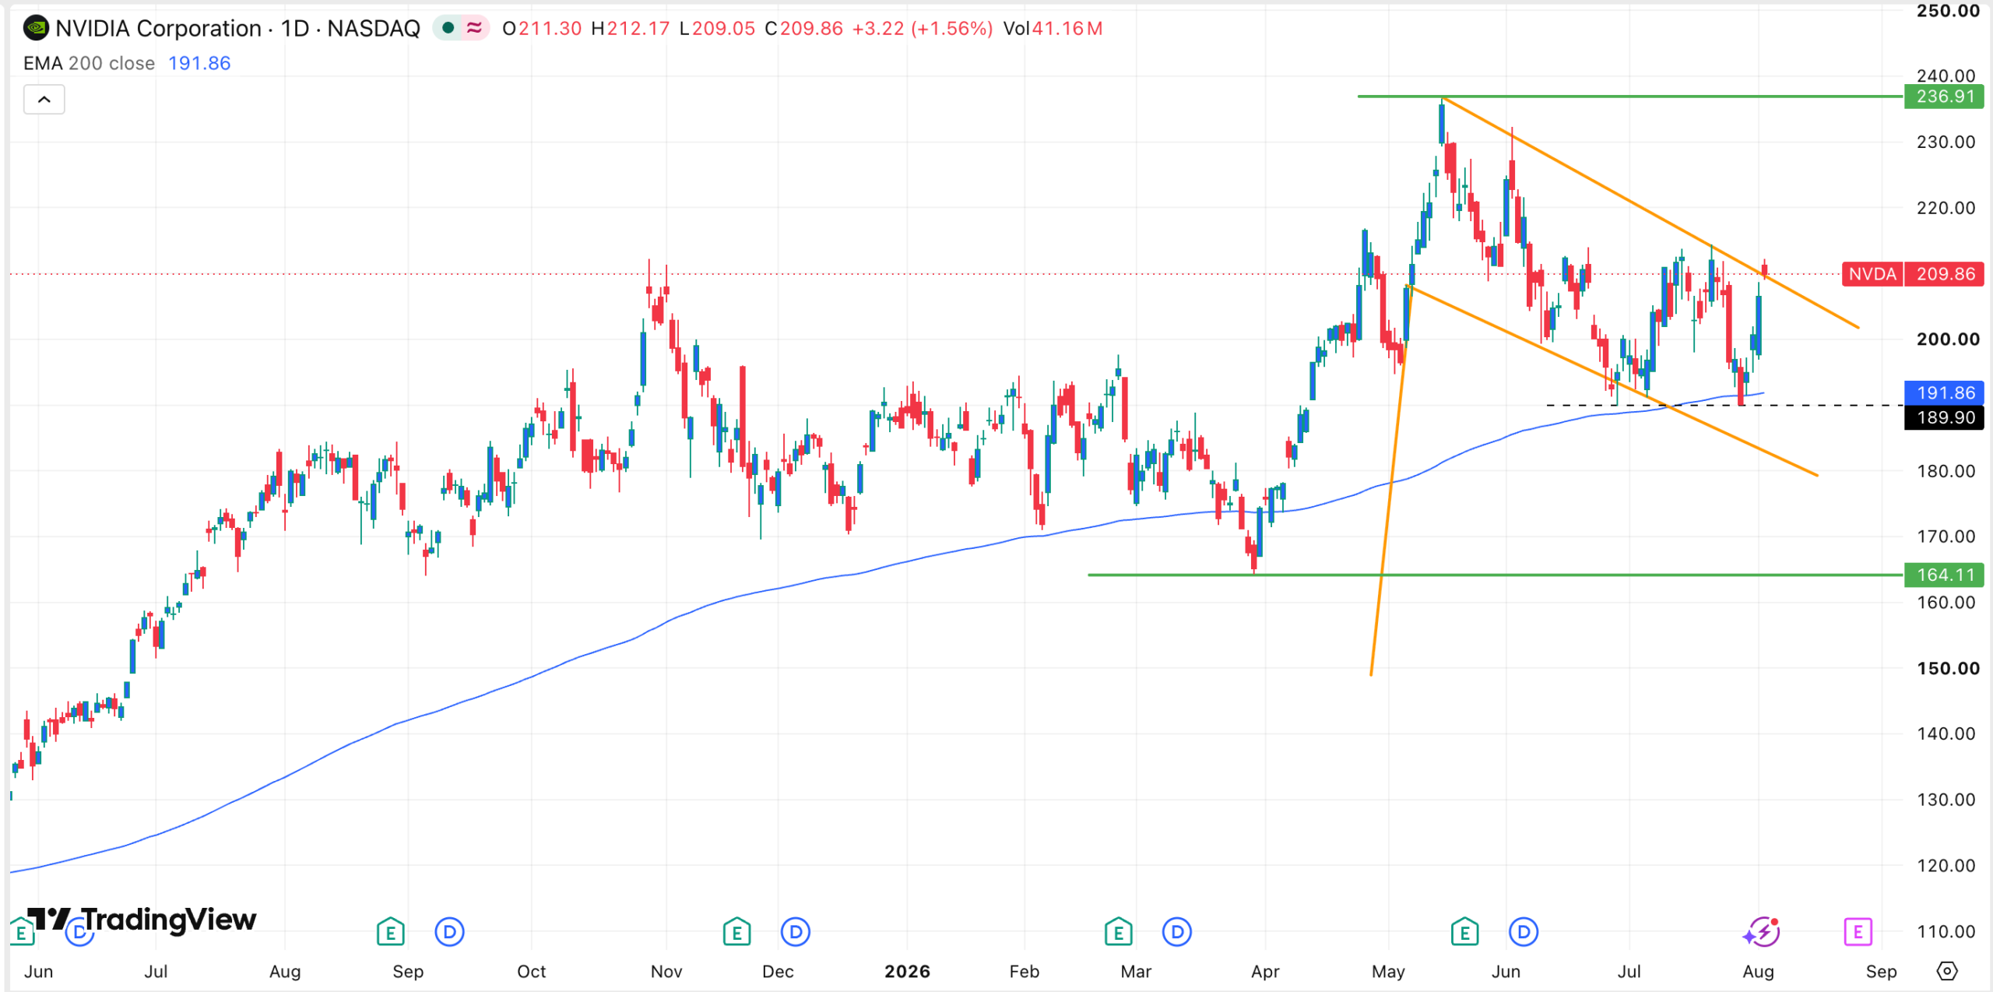Click the open value O 211.30
Screen dimensions: 1993x992
pyautogui.click(x=542, y=29)
